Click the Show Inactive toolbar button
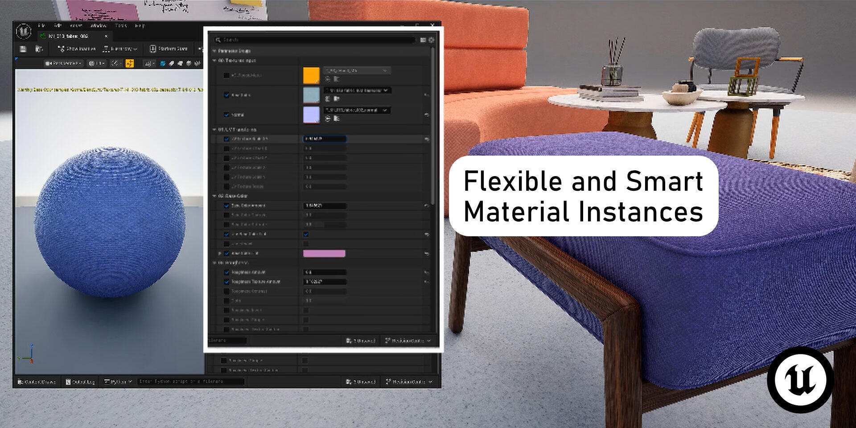856x428 pixels. click(77, 49)
